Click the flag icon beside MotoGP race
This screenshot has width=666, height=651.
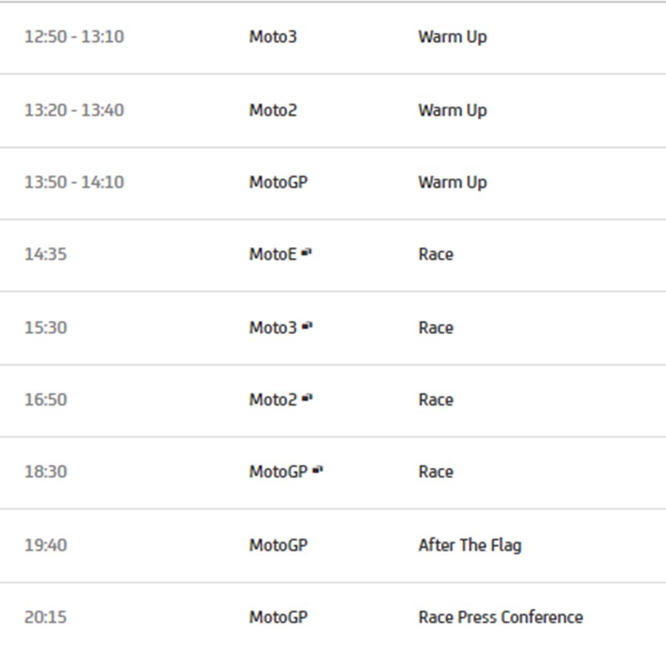click(317, 470)
